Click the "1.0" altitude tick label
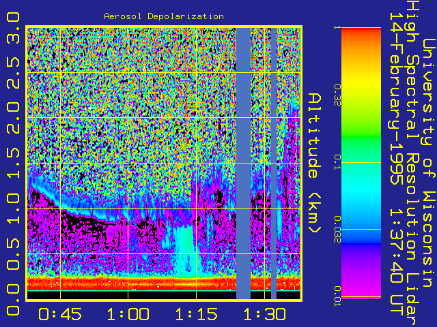The height and width of the screenshot is (327, 437). coord(13,208)
